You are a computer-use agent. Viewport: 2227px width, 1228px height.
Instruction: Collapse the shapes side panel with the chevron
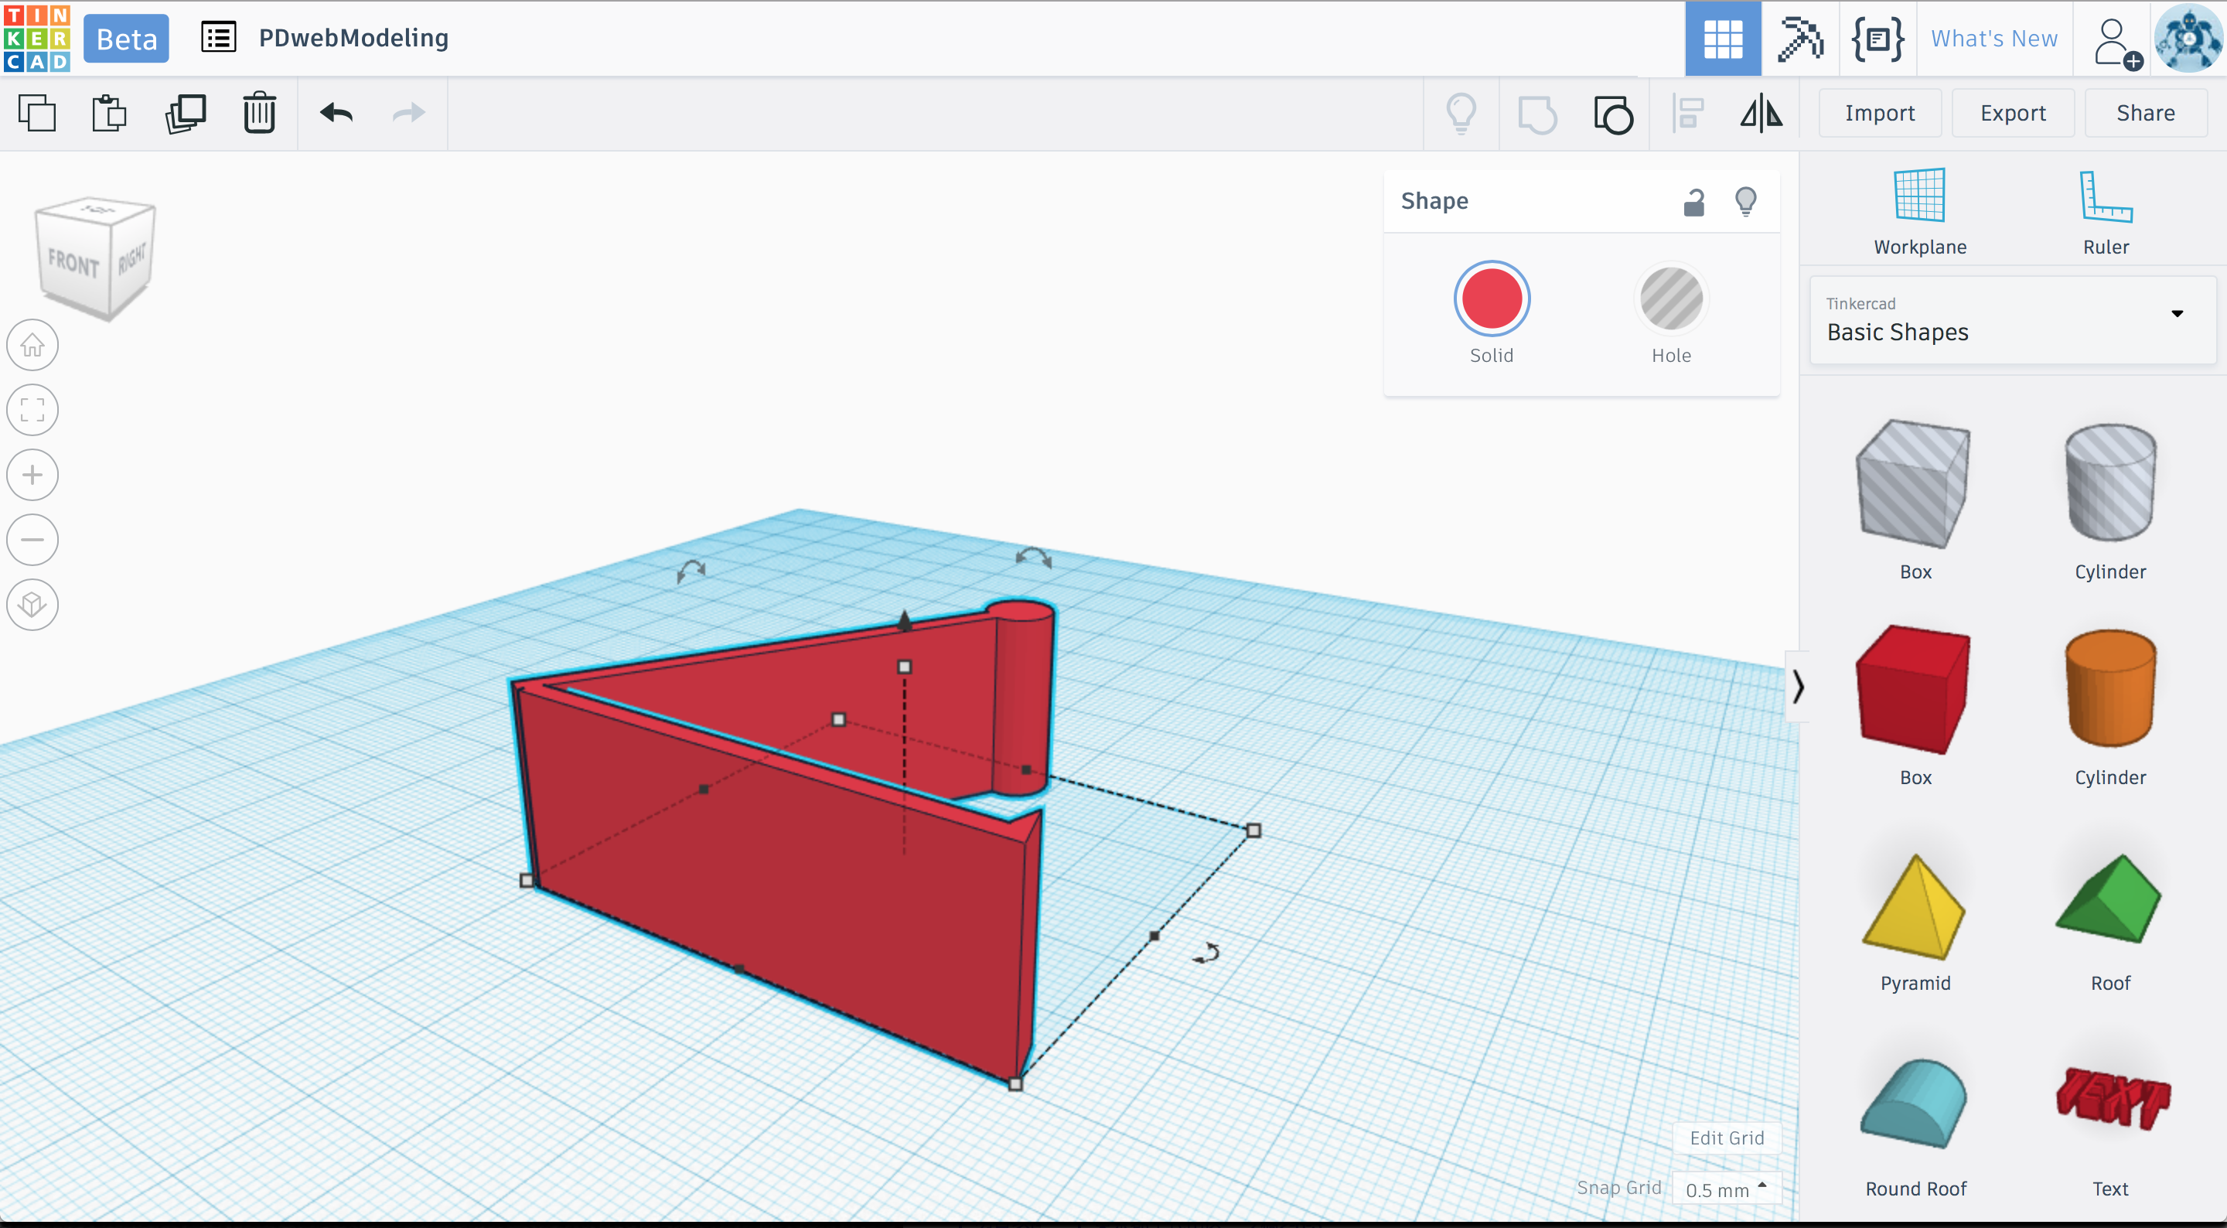click(1798, 687)
